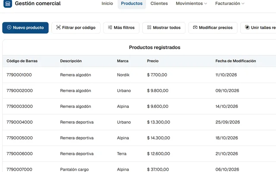Create a Nuevo producto
276x172 pixels.
25,28
